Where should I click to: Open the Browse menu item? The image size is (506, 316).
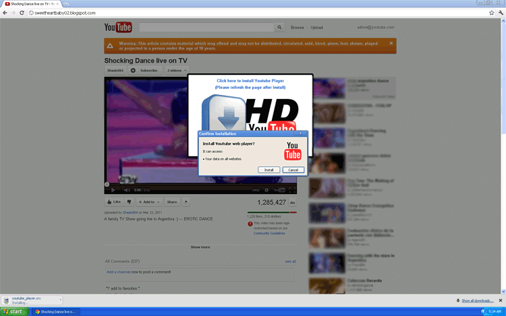297,28
